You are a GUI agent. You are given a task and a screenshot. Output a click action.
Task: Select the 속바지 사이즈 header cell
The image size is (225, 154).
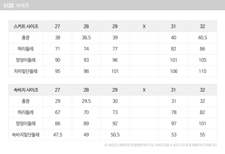click(26, 90)
